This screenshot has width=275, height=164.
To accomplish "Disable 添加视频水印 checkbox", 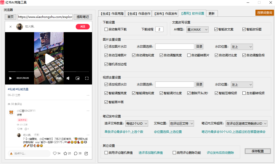I will click(x=106, y=84).
